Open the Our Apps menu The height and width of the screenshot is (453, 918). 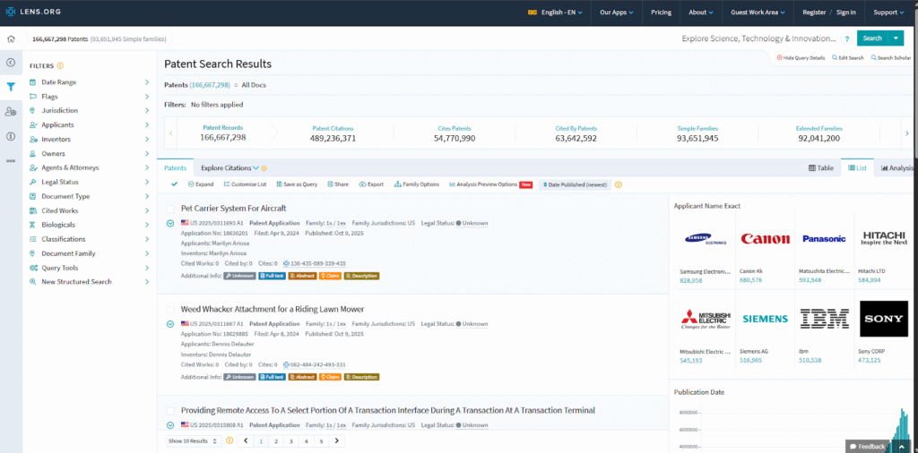617,13
